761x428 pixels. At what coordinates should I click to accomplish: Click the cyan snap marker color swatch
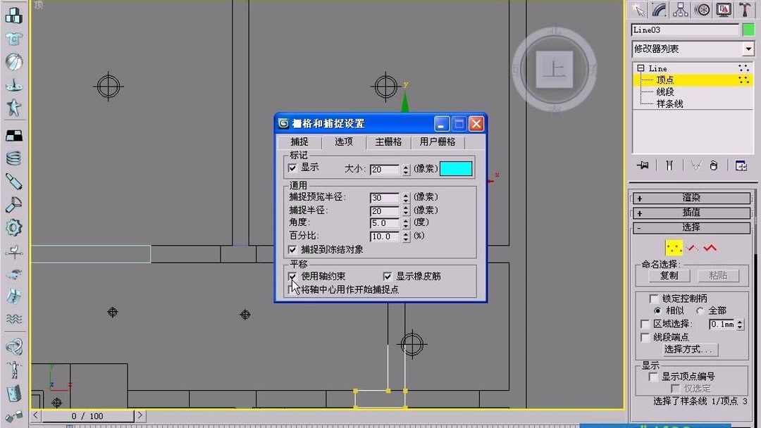tap(456, 169)
